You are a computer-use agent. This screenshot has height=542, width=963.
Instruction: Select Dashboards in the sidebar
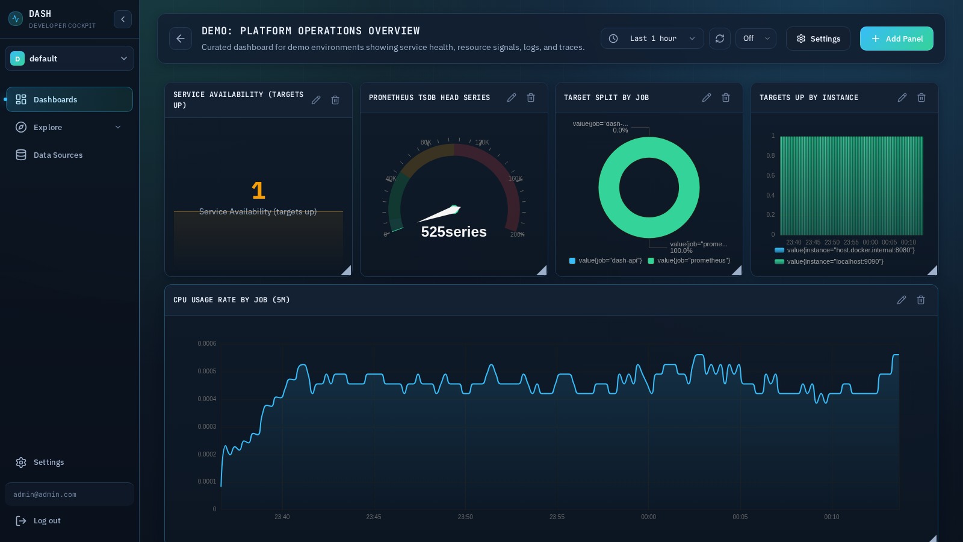tap(55, 99)
